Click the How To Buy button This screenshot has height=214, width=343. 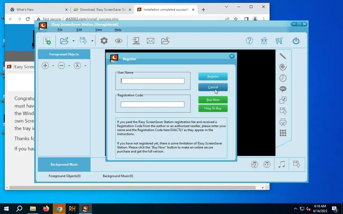pyautogui.click(x=213, y=108)
